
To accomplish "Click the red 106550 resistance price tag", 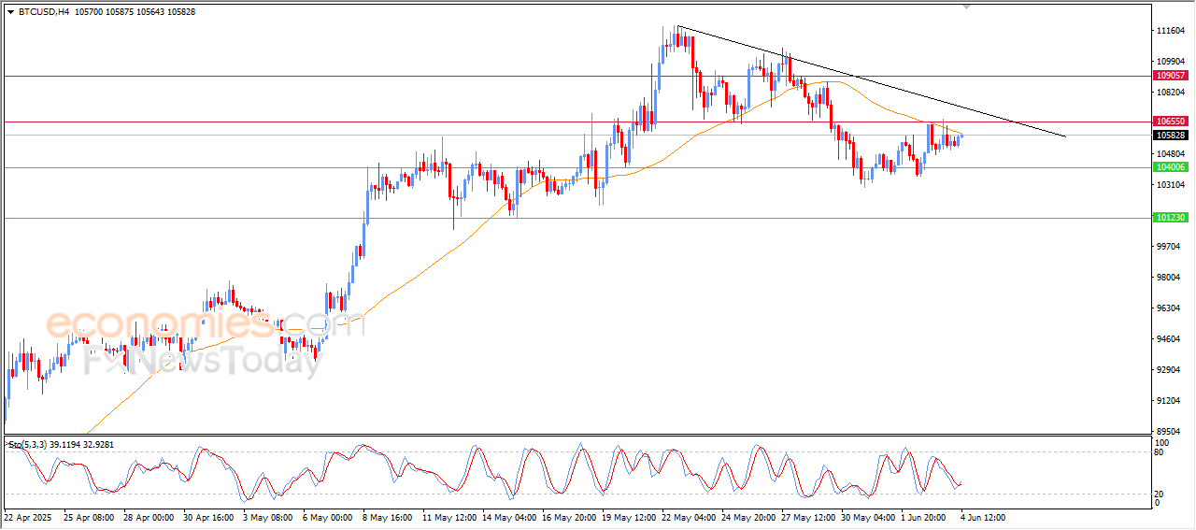I will (1171, 122).
